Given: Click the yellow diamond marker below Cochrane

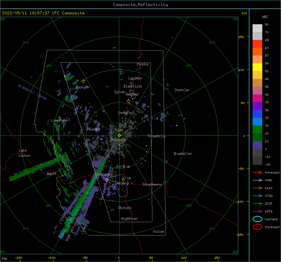Looking at the screenshot, I should pos(107,180).
